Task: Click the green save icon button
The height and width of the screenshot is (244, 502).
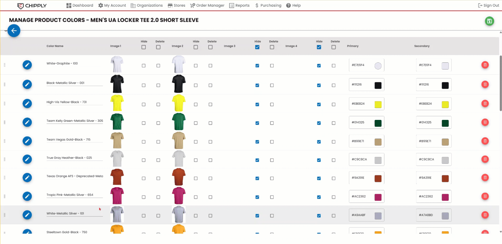Action: pyautogui.click(x=489, y=21)
